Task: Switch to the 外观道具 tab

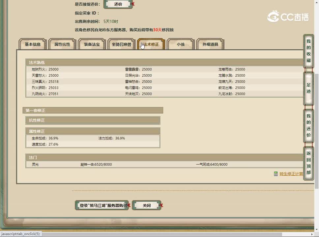Action: click(210, 44)
